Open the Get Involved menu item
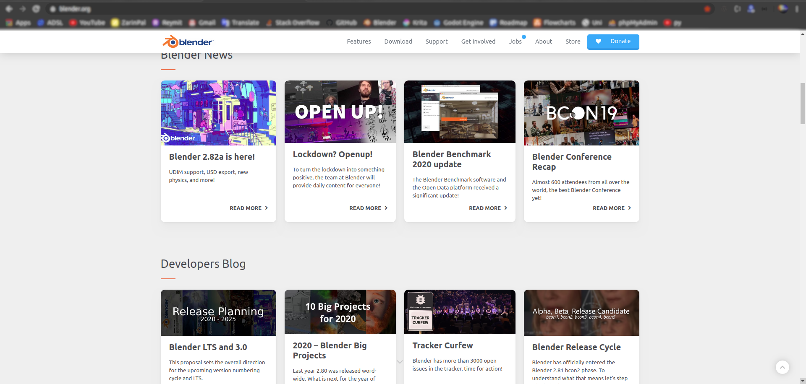Screen dimensions: 806x384 click(478, 42)
